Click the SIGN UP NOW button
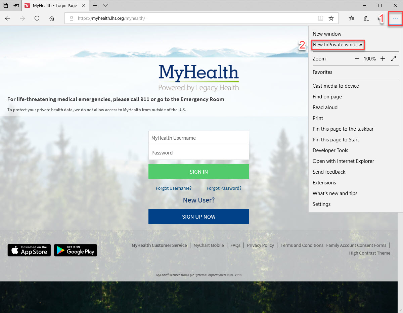The height and width of the screenshot is (313, 403). pos(199,217)
